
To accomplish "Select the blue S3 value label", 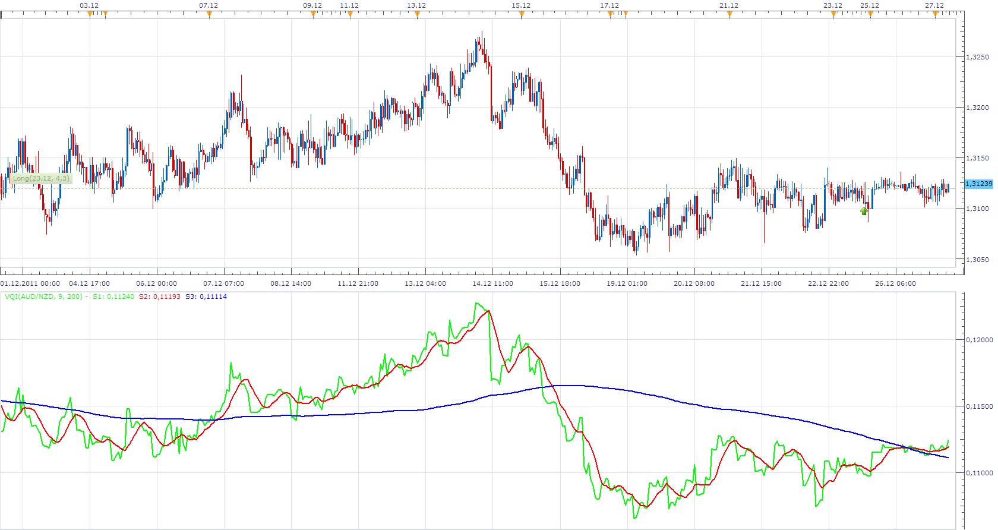I will point(206,296).
